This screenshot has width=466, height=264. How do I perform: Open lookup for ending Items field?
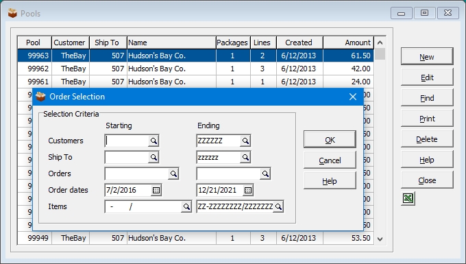click(278, 206)
